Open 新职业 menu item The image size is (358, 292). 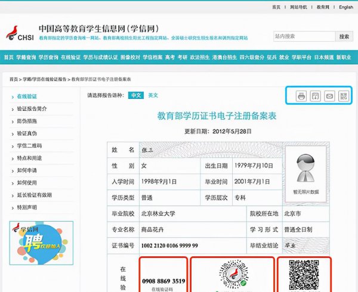344,57
